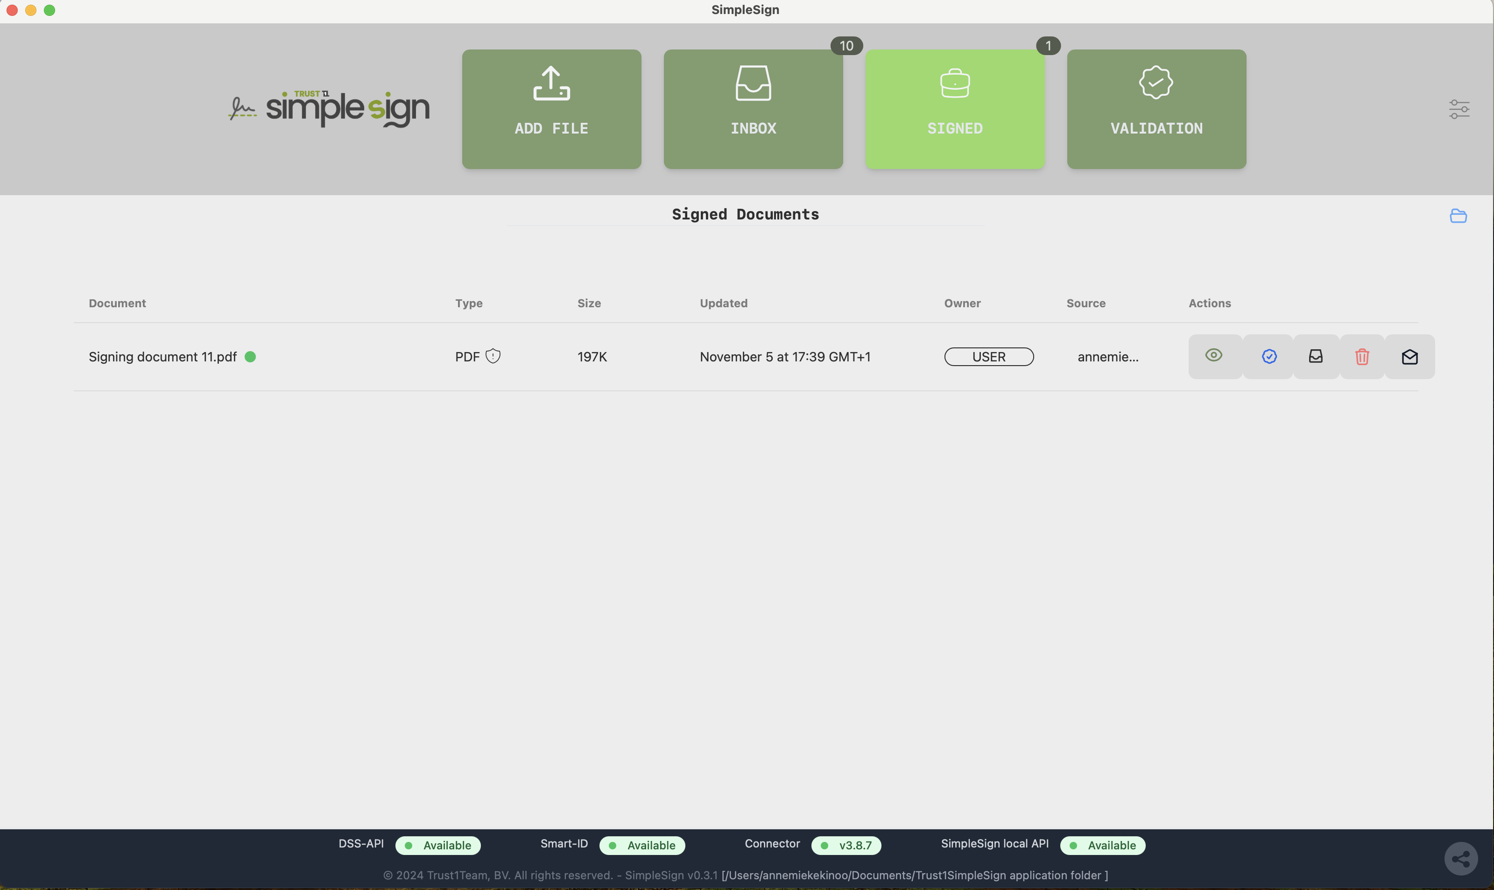Click the shield icon next to PDF
1494x890 pixels.
(x=493, y=356)
